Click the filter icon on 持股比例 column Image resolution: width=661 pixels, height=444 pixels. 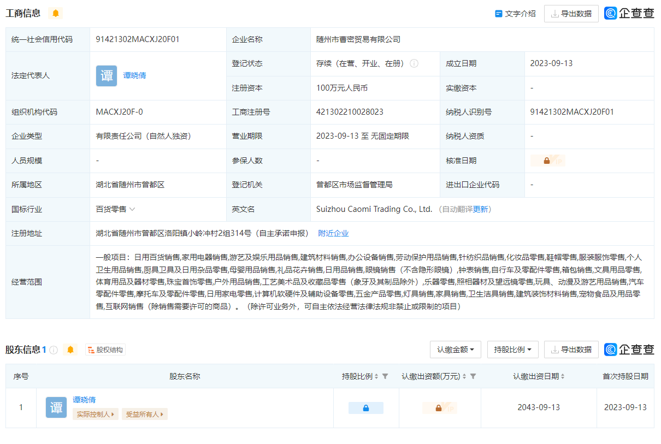(x=385, y=376)
